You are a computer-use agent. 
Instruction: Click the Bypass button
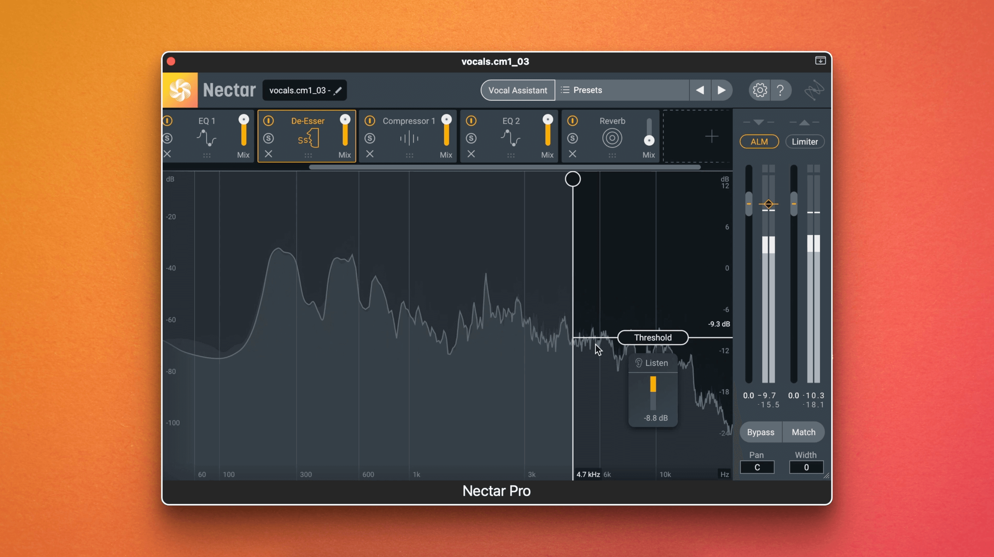click(761, 432)
